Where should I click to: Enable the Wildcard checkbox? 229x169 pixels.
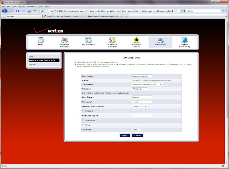pos(83,111)
